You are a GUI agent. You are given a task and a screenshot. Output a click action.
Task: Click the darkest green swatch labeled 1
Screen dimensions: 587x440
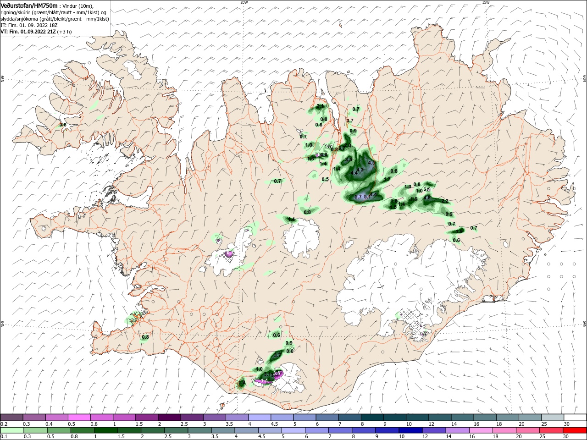point(105,430)
